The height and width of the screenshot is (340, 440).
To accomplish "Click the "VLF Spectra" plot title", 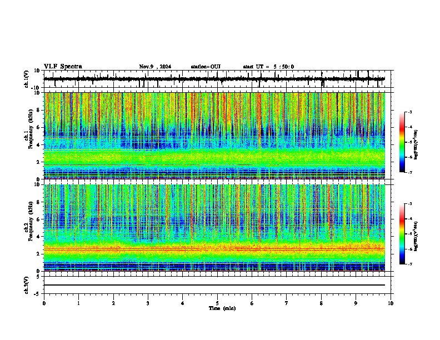I will [63, 67].
